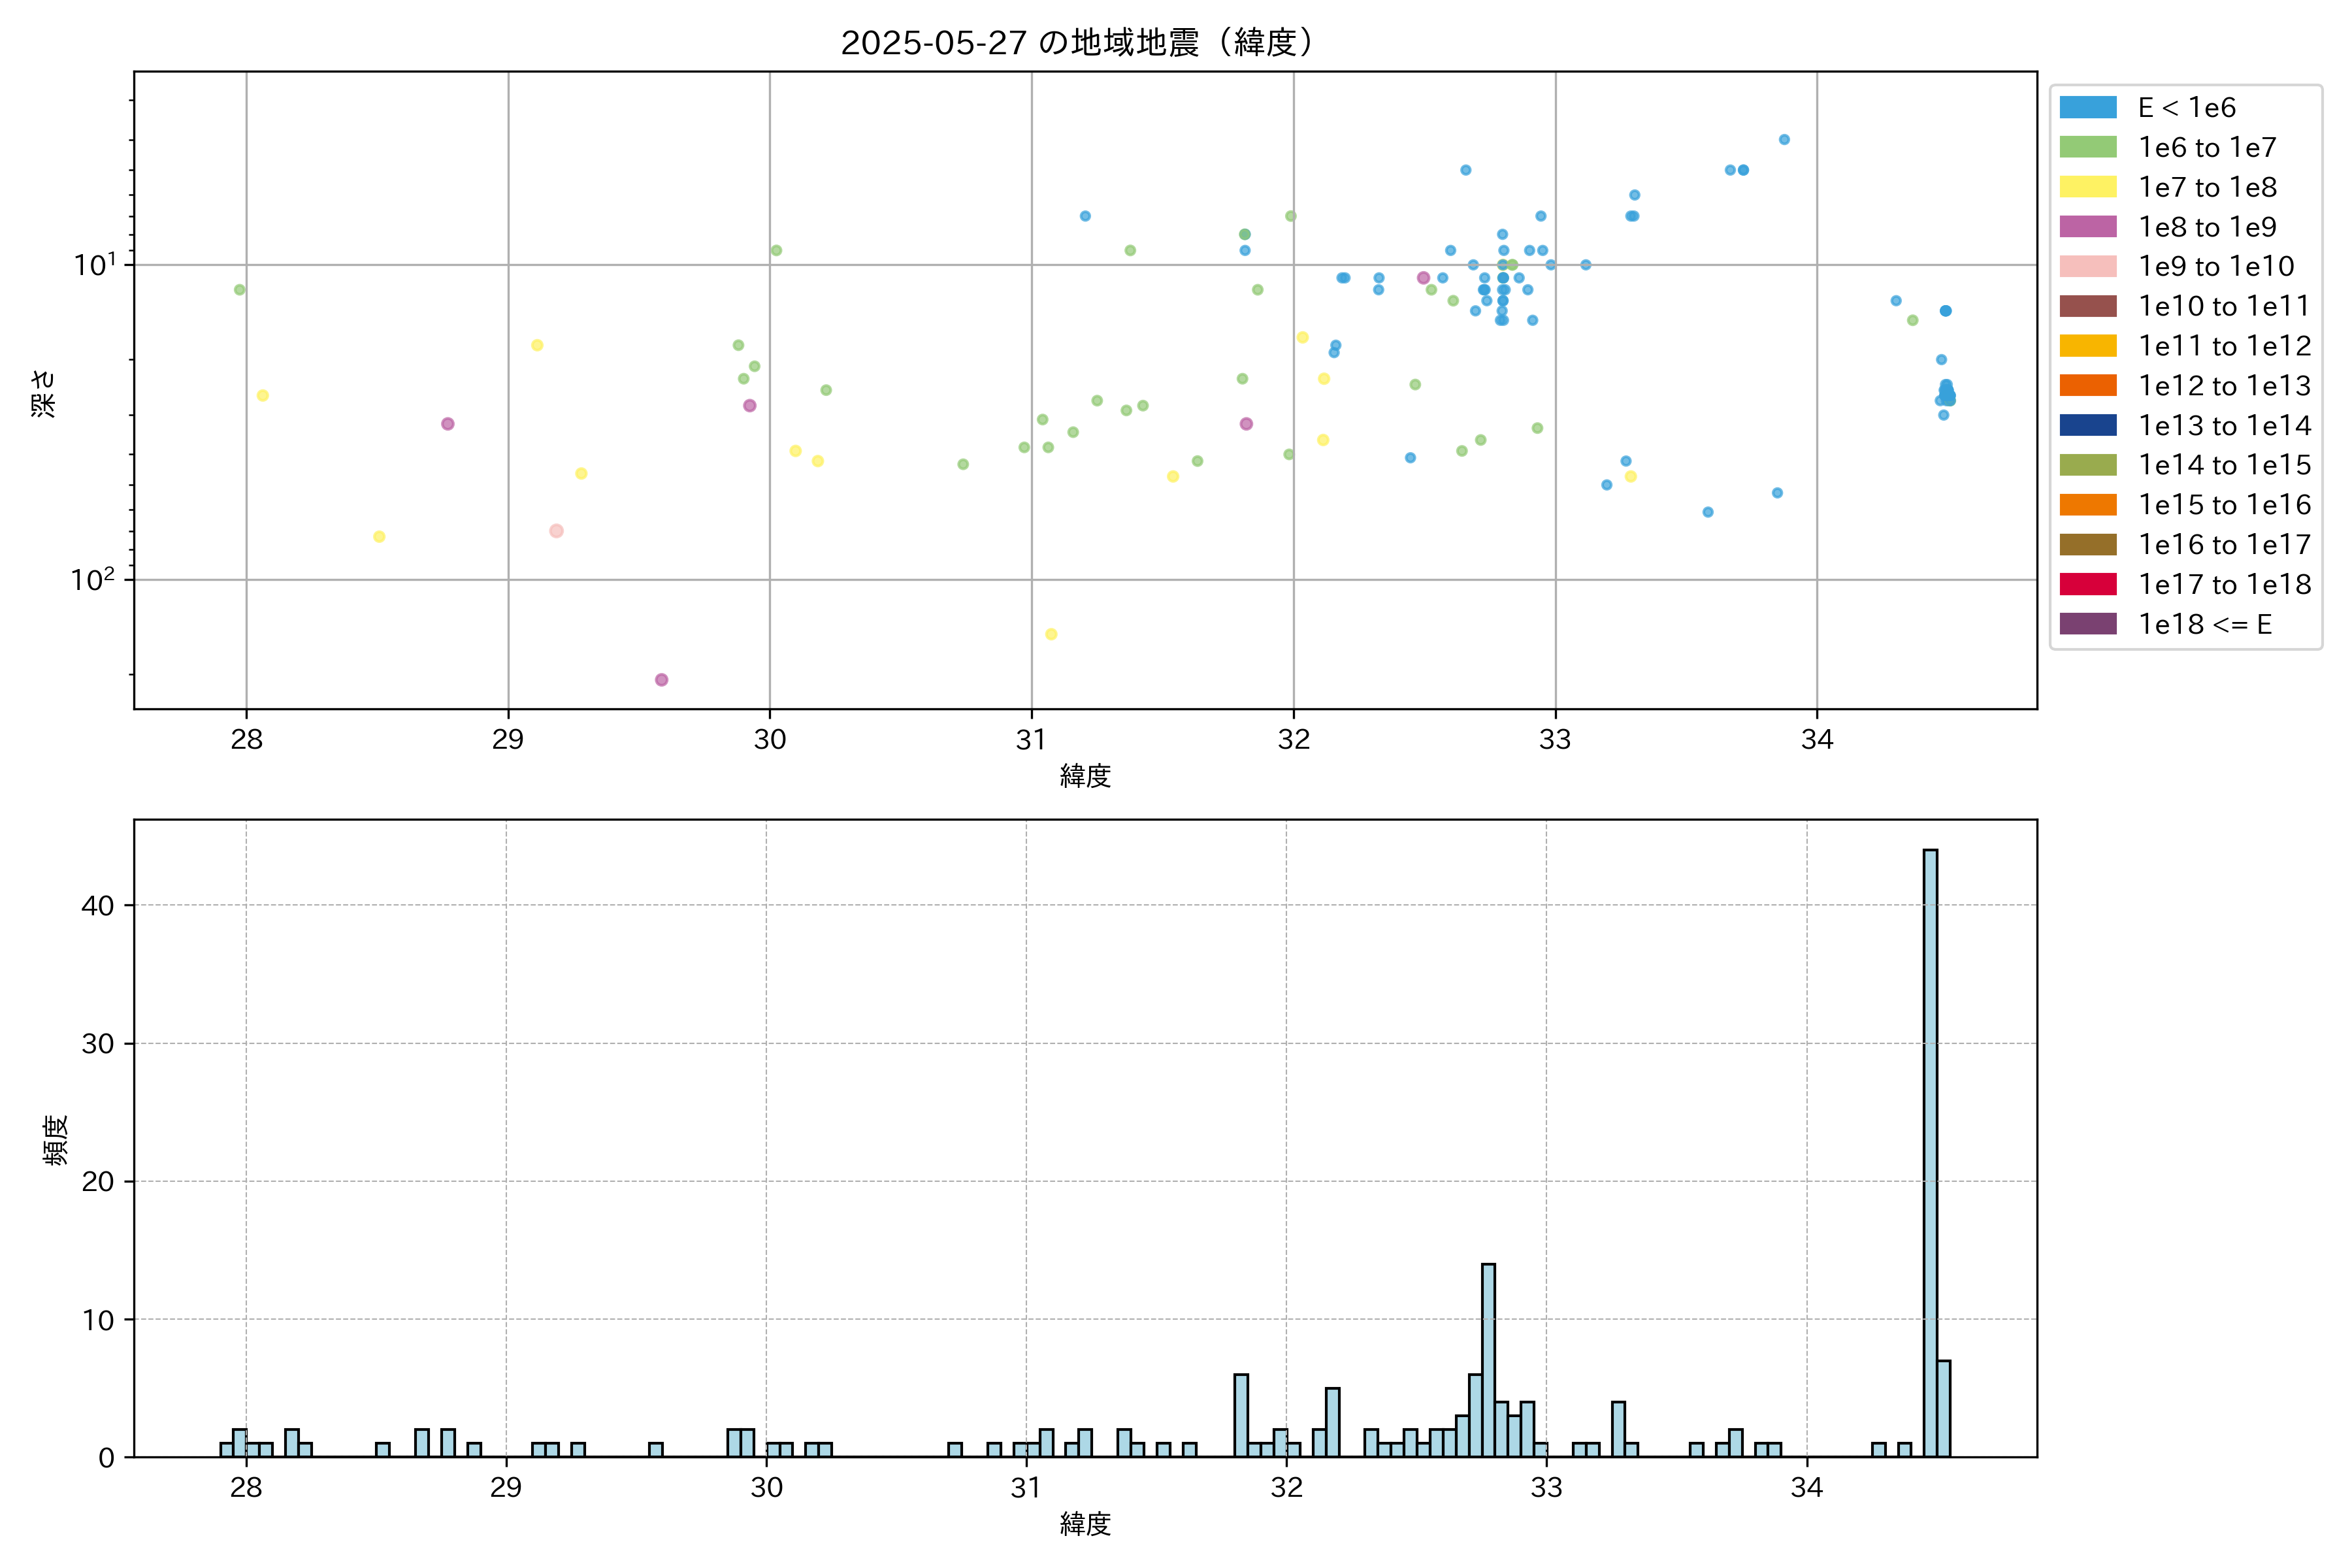Click the purple '1e18 <= E' legend swatch

click(2087, 624)
